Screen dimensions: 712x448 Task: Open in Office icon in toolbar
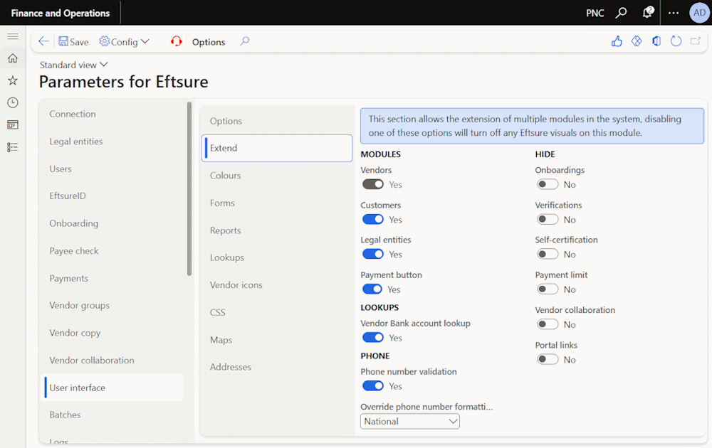point(656,41)
